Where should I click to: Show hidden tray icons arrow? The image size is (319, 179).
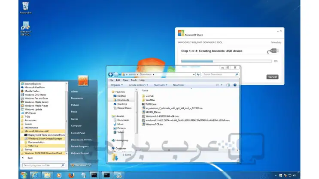pos(276,175)
